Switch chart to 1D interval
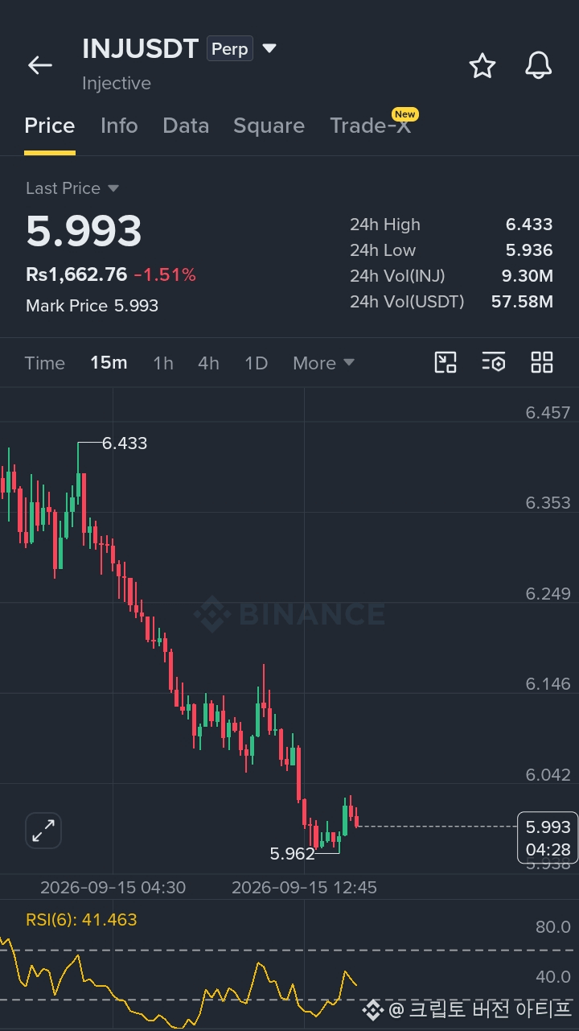 tap(256, 363)
